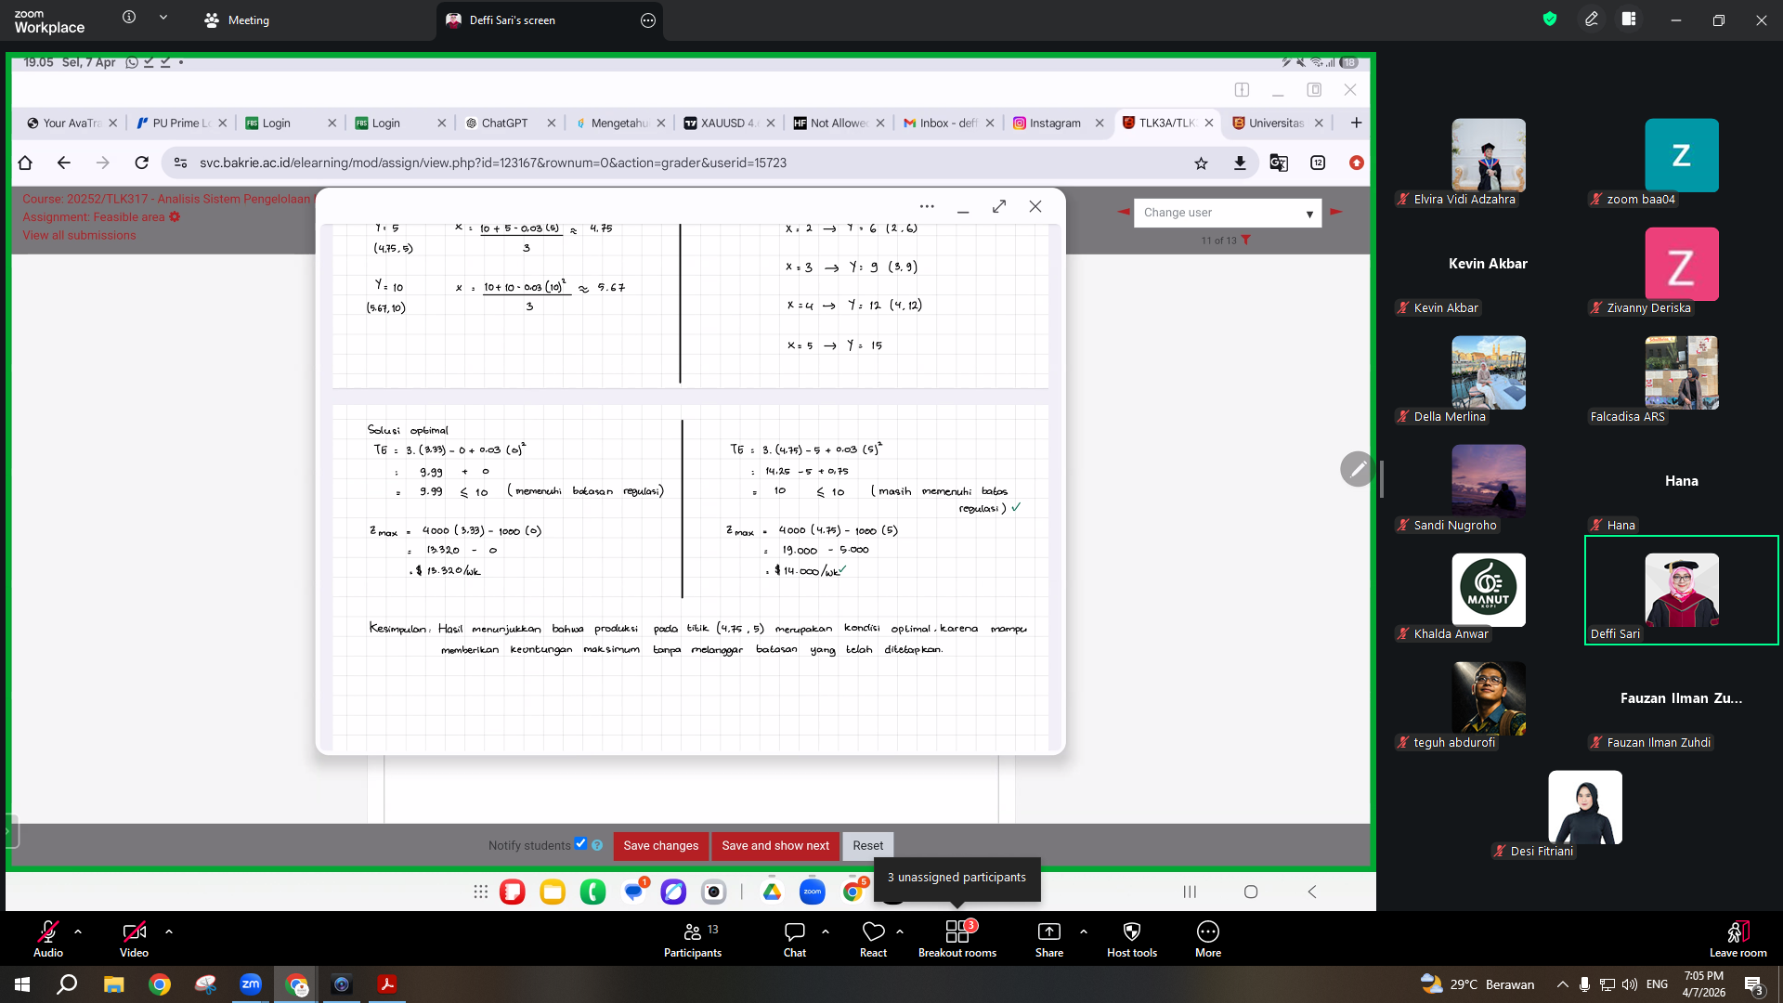Open Zoom encryption shield info
The height and width of the screenshot is (1003, 1783).
[x=1550, y=19]
